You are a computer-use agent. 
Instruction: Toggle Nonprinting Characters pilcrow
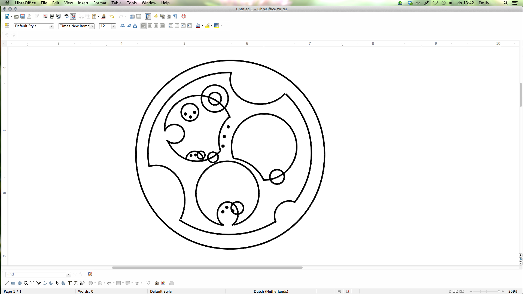(175, 17)
